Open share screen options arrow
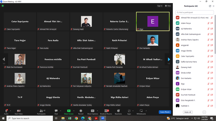This screenshot has width=216, height=121. [x=74, y=111]
